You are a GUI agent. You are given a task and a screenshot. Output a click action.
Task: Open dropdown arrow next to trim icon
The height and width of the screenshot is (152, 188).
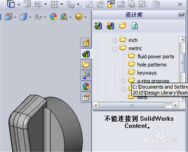[45, 4]
